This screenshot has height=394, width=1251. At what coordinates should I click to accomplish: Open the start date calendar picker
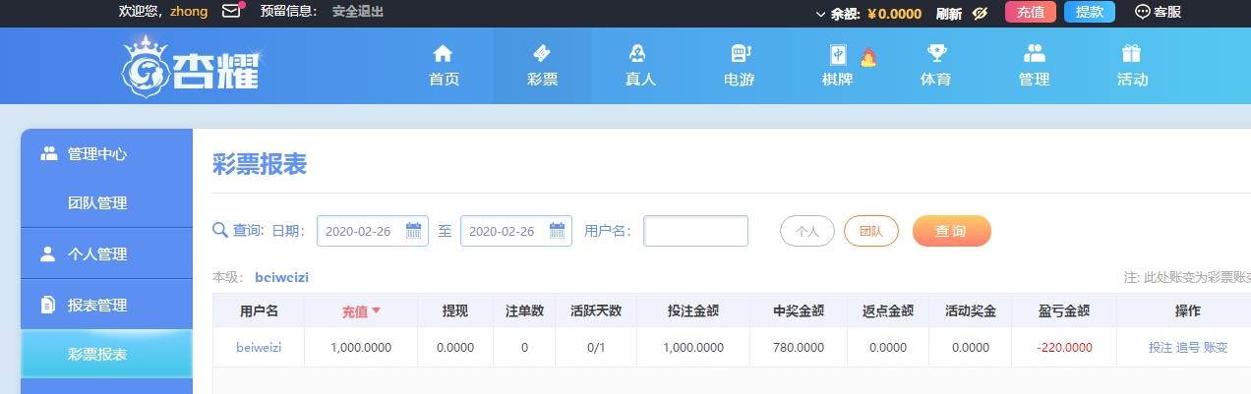pyautogui.click(x=413, y=231)
